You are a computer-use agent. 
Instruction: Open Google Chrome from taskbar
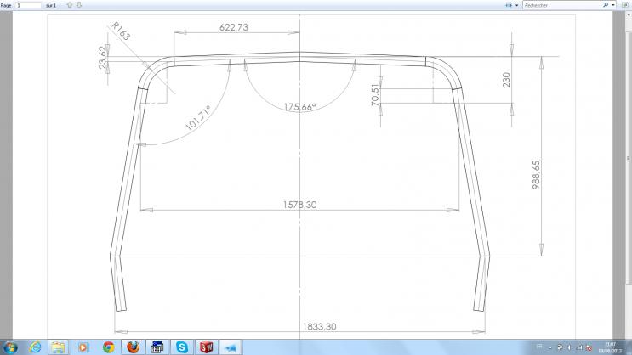click(108, 347)
